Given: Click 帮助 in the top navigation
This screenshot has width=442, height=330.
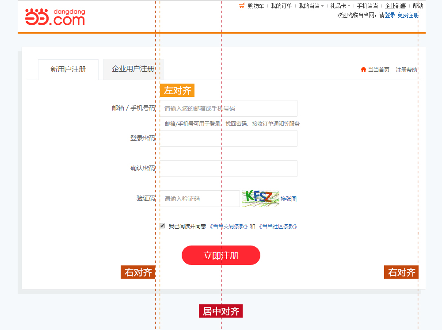Looking at the screenshot, I should 418,6.
